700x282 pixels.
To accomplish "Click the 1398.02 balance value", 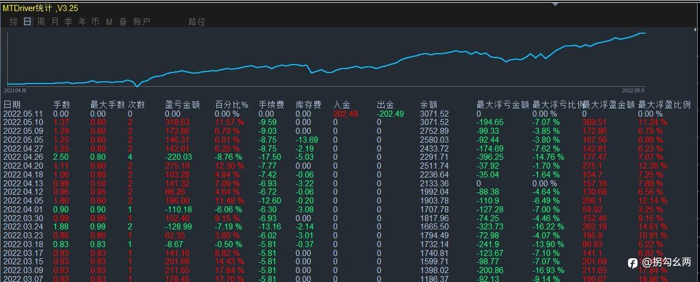I will tap(434, 270).
